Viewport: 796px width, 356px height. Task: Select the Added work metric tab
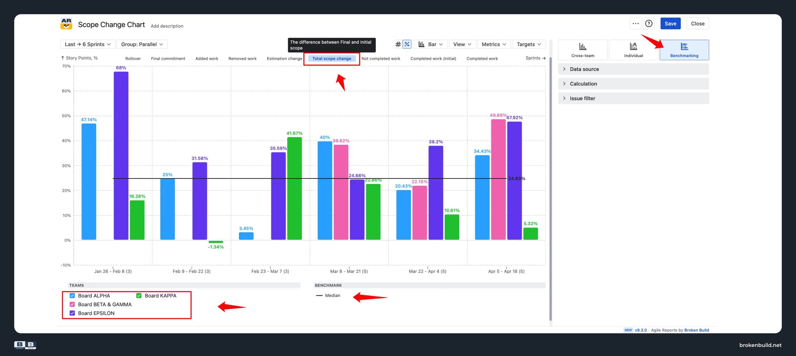[206, 58]
